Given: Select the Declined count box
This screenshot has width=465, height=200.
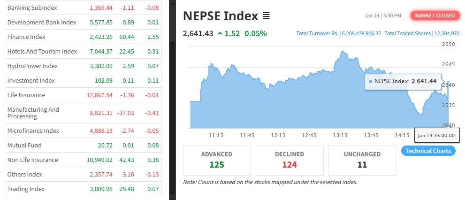Looking at the screenshot, I should tap(289, 160).
